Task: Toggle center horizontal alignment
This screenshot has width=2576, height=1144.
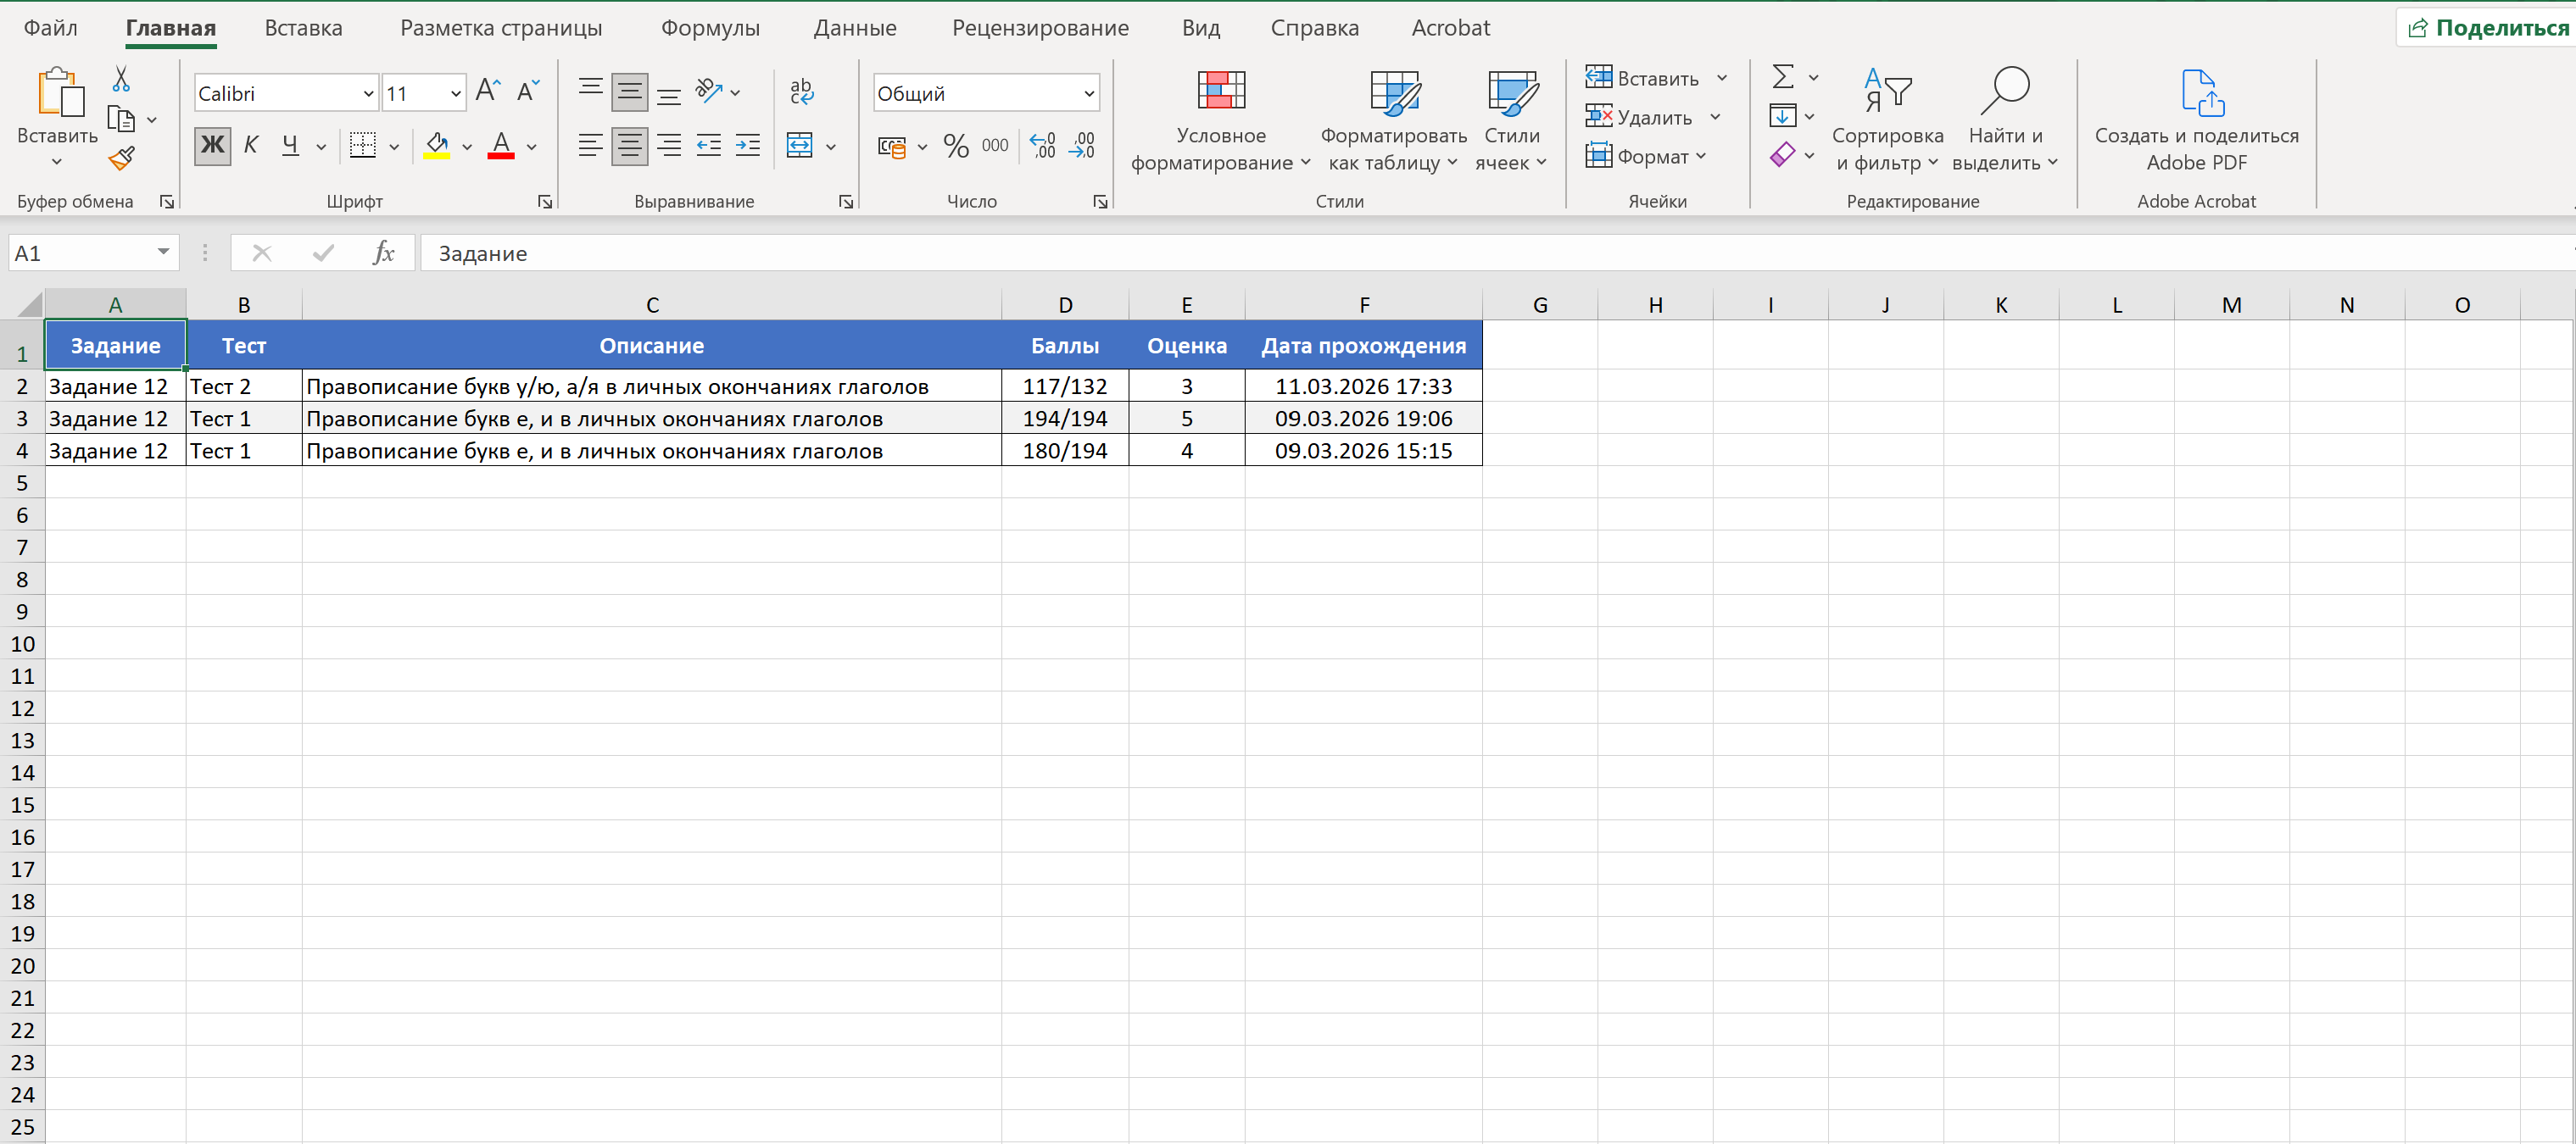Action: click(629, 146)
